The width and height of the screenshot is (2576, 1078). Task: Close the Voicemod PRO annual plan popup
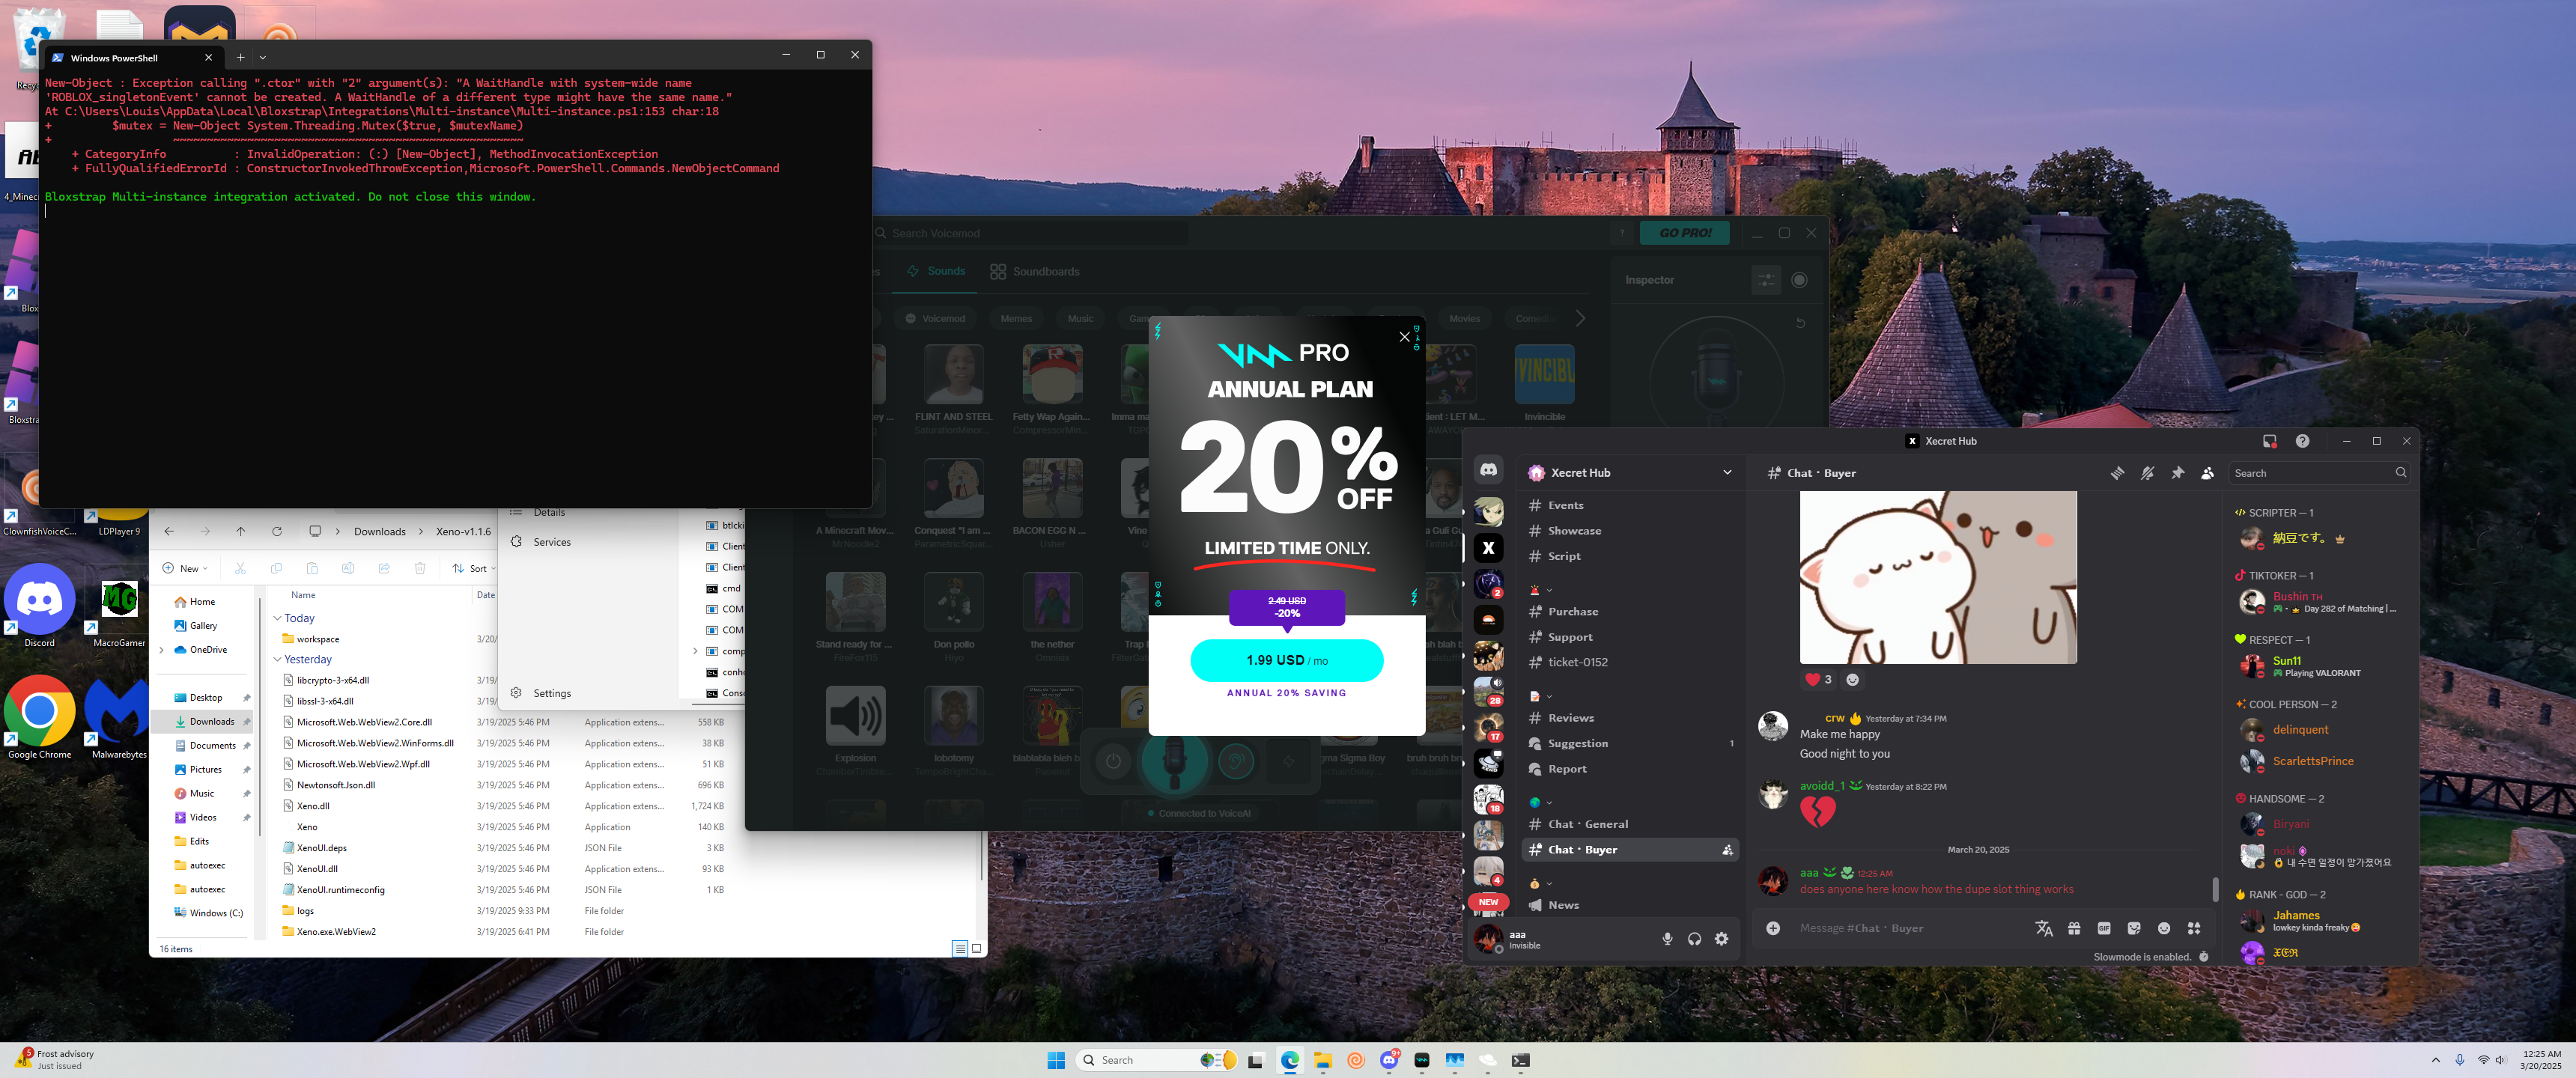tap(1404, 337)
